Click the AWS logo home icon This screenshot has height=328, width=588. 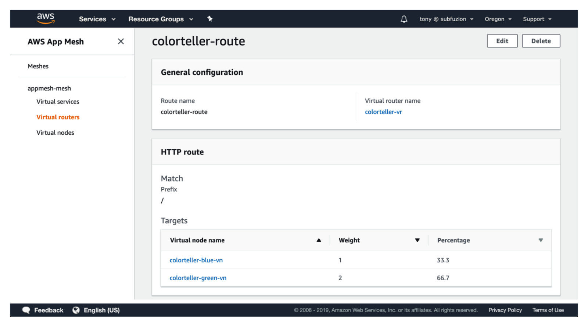(46, 18)
